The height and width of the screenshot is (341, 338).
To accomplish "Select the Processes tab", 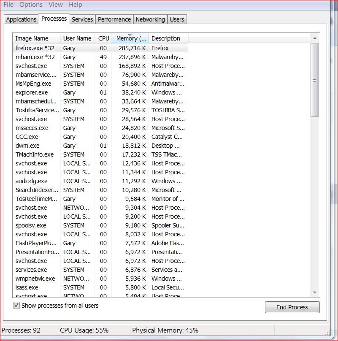I will click(x=54, y=19).
